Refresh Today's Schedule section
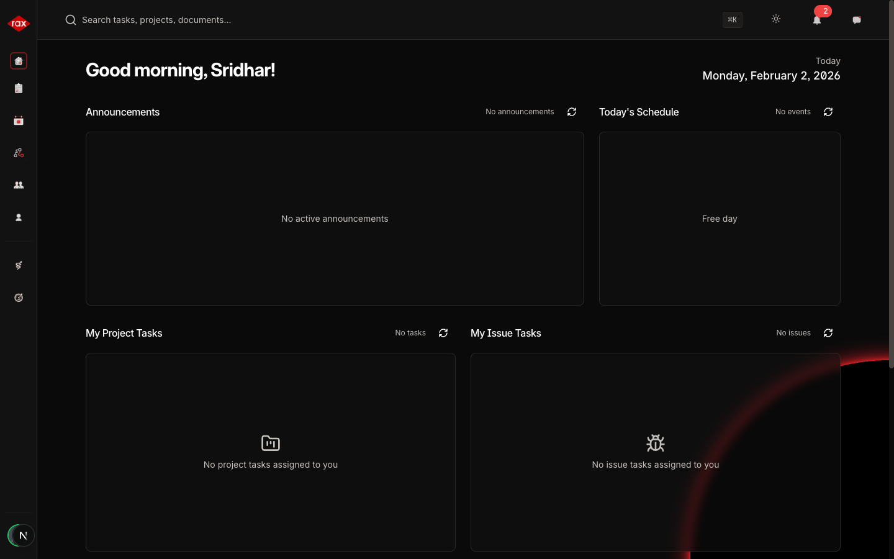The image size is (894, 559). pos(828,112)
